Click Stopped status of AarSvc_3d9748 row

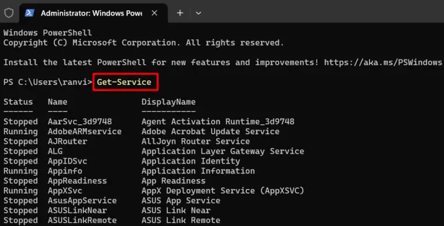pyautogui.click(x=20, y=122)
